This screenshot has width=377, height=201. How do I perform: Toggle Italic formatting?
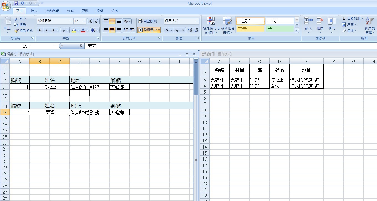(46, 30)
